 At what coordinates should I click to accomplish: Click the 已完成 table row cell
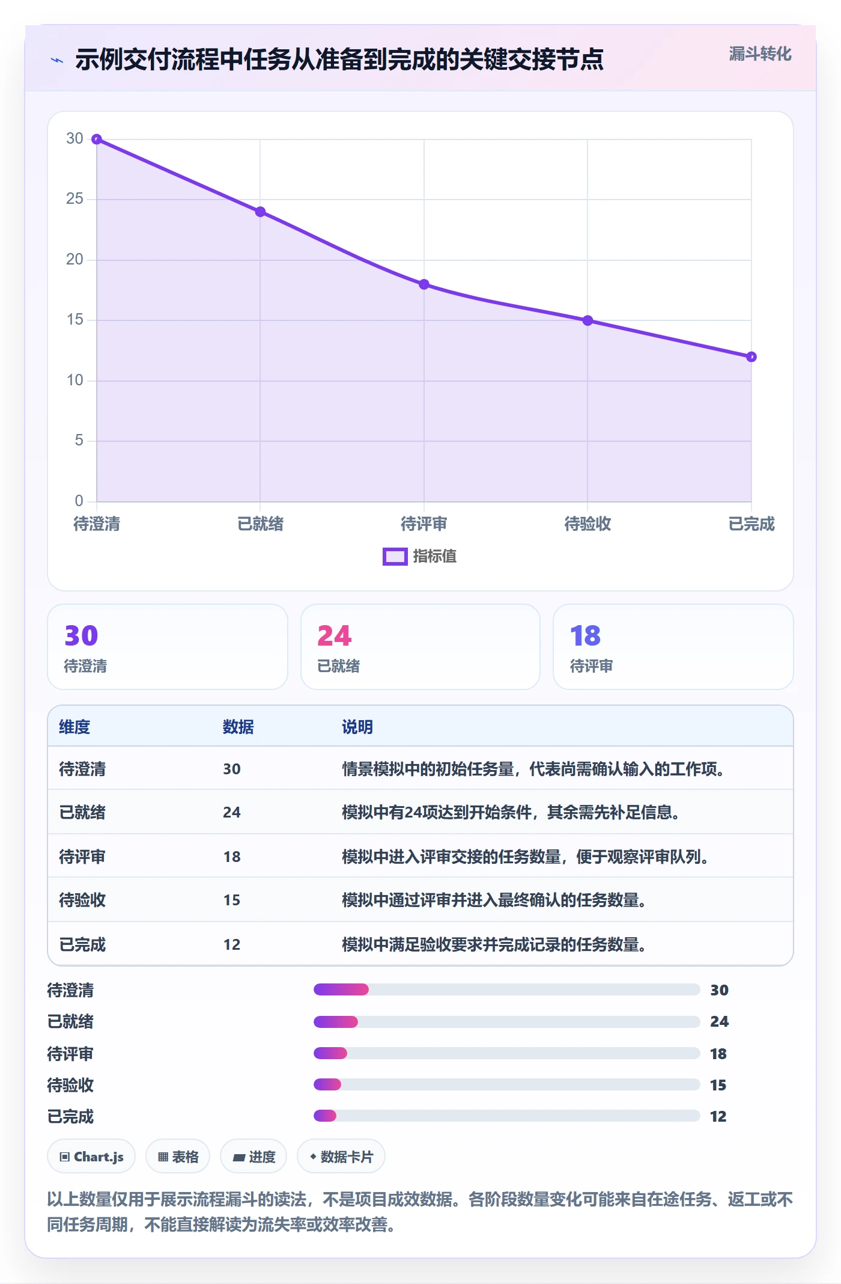82,944
